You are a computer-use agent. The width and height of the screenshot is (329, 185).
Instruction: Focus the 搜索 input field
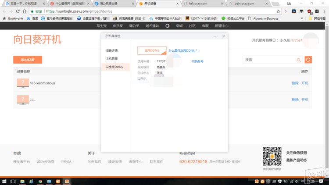(269, 60)
